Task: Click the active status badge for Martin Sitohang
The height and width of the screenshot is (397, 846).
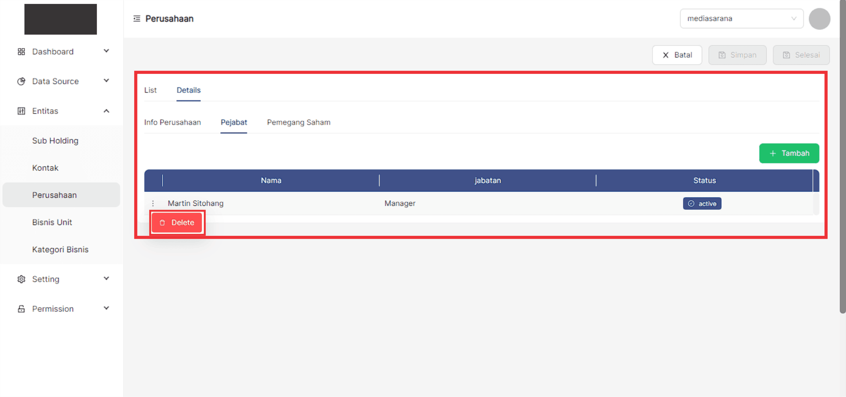Action: pyautogui.click(x=702, y=204)
